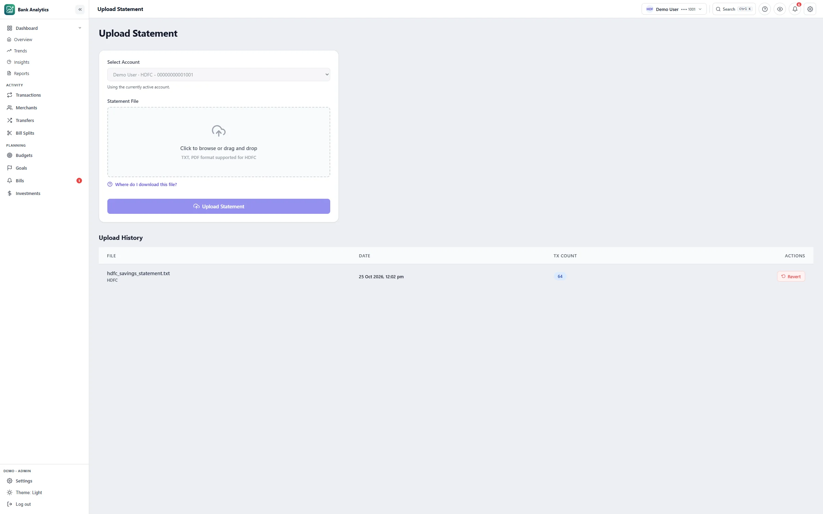Click the HDF bank badge in header

pos(649,9)
